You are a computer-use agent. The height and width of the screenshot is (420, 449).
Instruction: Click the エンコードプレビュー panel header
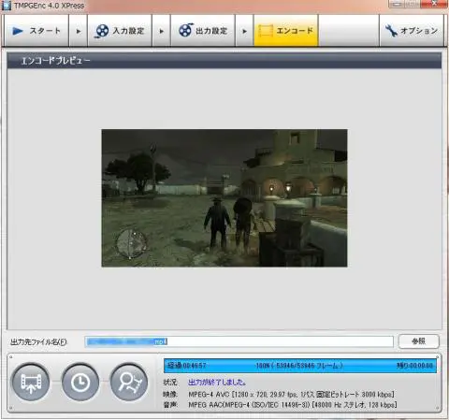coord(224,61)
